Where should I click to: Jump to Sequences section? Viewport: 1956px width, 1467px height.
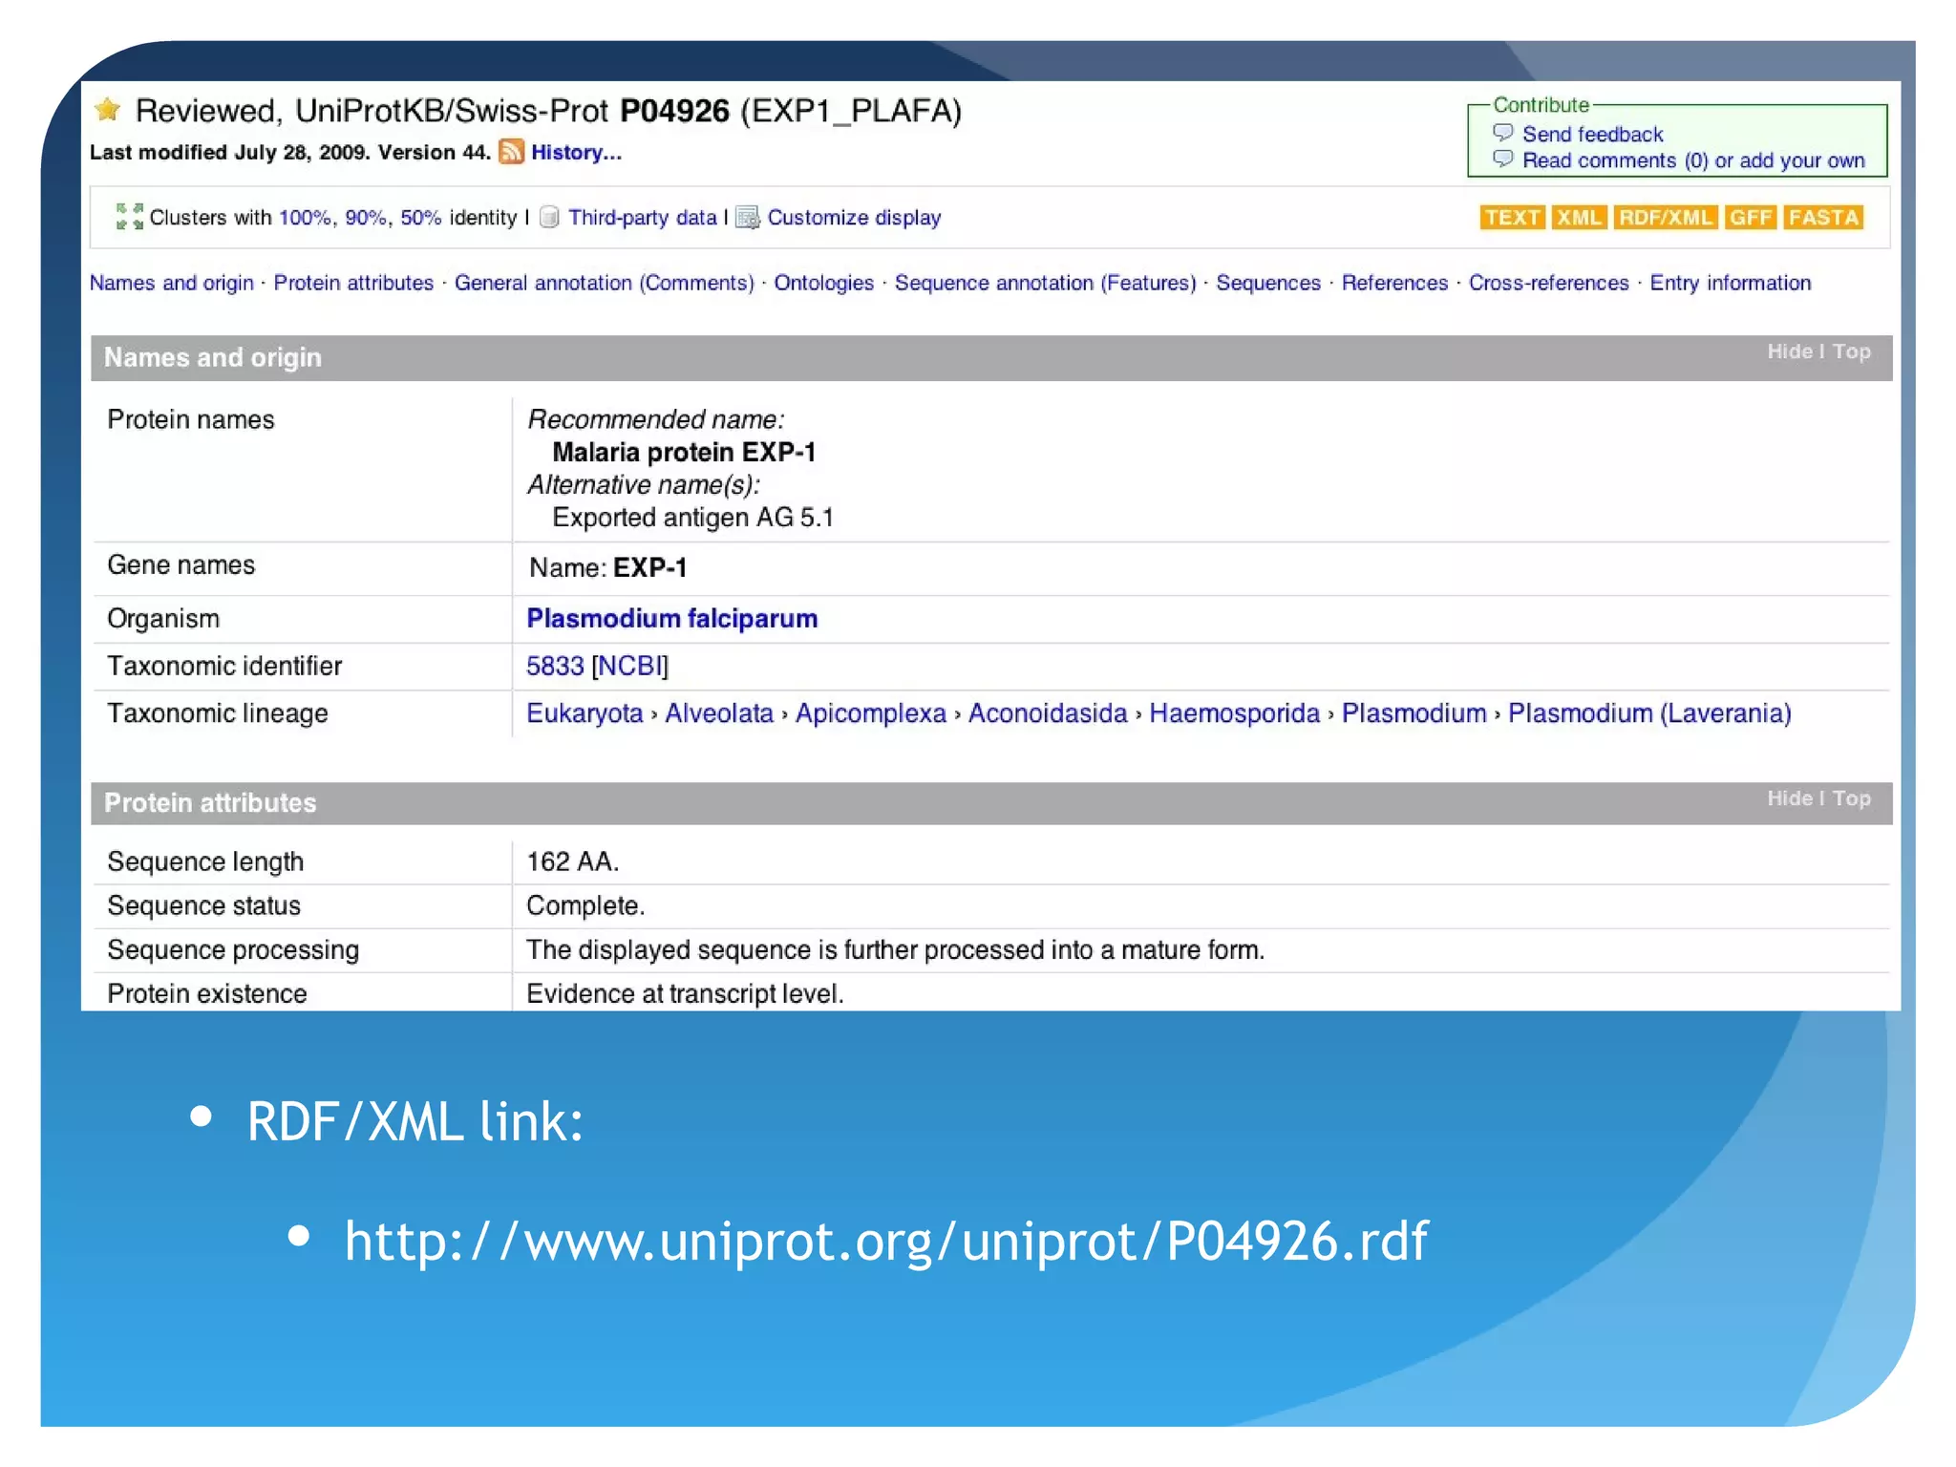coord(1268,283)
